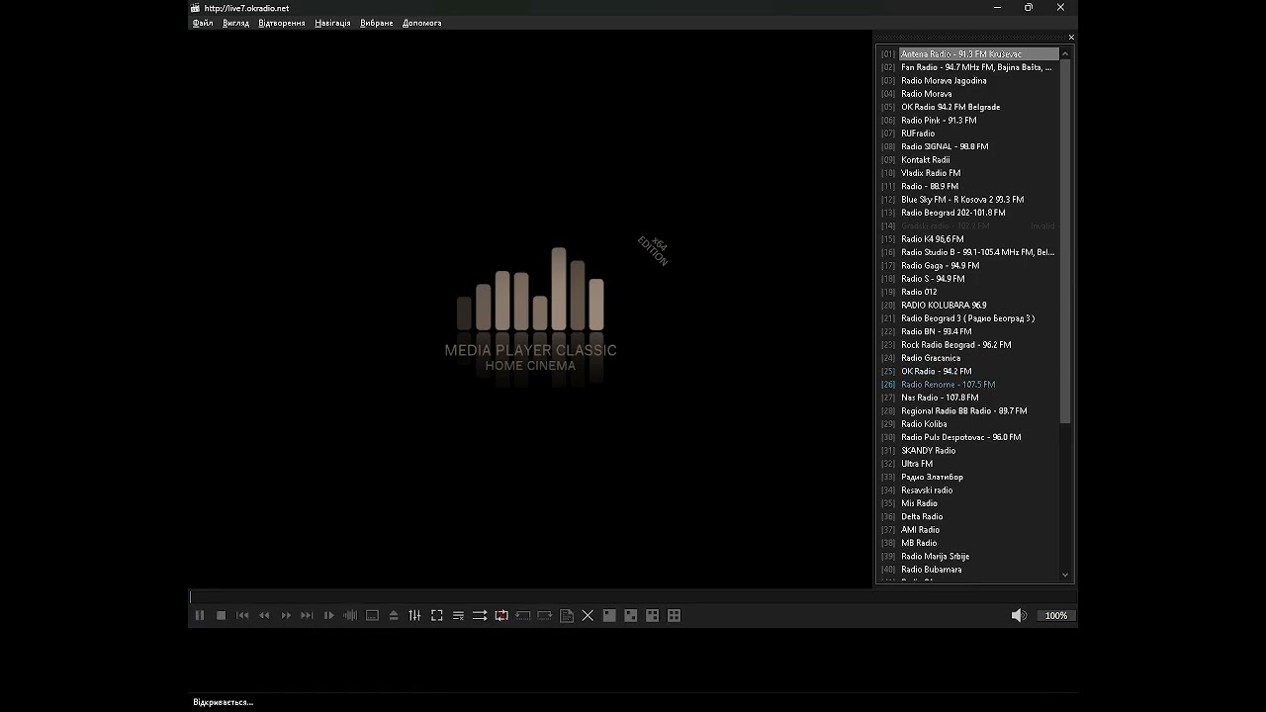Open the equalizer sliders icon
The image size is (1266, 712).
[x=415, y=615]
